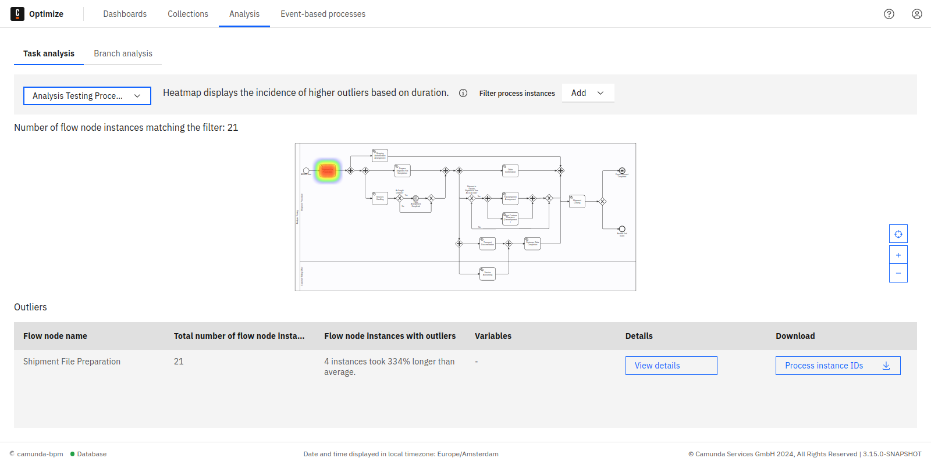Image resolution: width=931 pixels, height=465 pixels.
Task: Click the Export Customs Clearance Transshipment task node
Action: [510, 219]
